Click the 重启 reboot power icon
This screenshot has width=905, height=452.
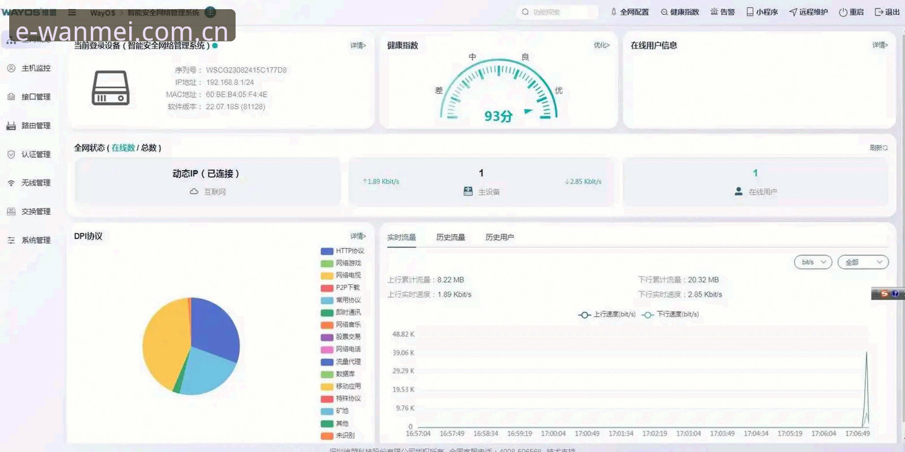coord(852,12)
